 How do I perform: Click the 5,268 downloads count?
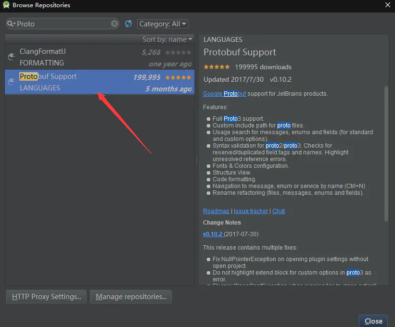151,52
